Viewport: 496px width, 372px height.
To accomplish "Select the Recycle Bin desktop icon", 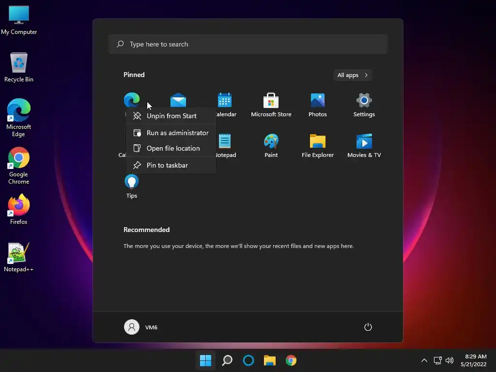I will tap(19, 67).
